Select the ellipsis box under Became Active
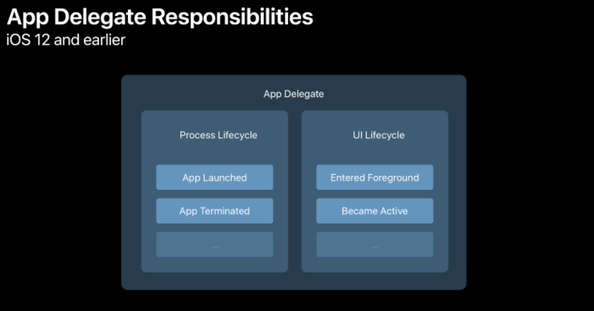594x311 pixels. tap(375, 245)
